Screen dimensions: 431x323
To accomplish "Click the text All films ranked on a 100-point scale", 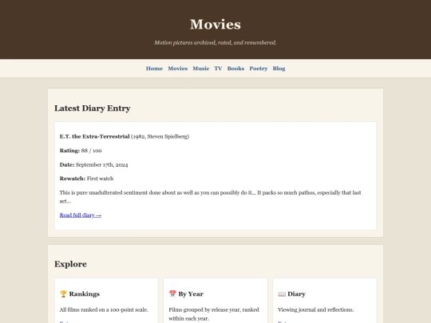I will click(104, 309).
